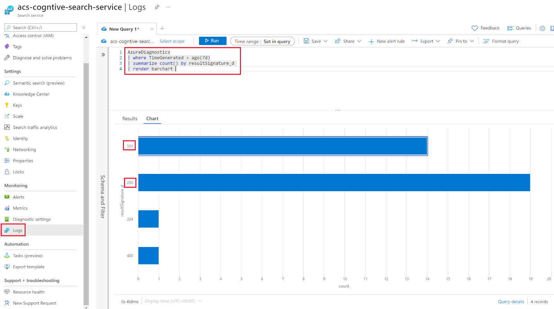Create a New alert rule
The image size is (554, 309).
pyautogui.click(x=386, y=41)
